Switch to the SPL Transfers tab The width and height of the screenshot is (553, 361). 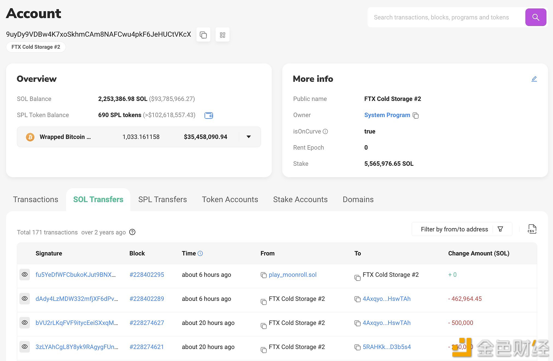click(163, 199)
